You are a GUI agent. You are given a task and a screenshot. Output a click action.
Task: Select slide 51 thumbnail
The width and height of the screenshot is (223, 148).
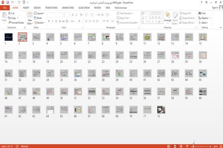pos(78,92)
